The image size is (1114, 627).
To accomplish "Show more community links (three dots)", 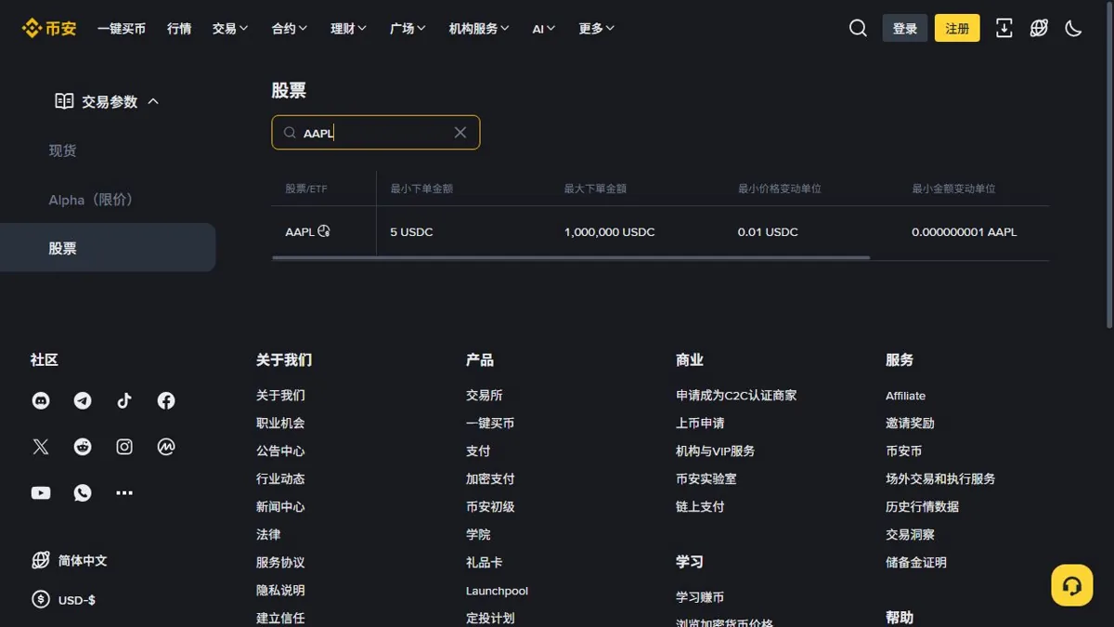I will coord(124,493).
